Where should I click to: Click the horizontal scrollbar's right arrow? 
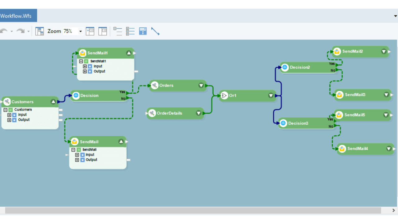pyautogui.click(x=393, y=210)
